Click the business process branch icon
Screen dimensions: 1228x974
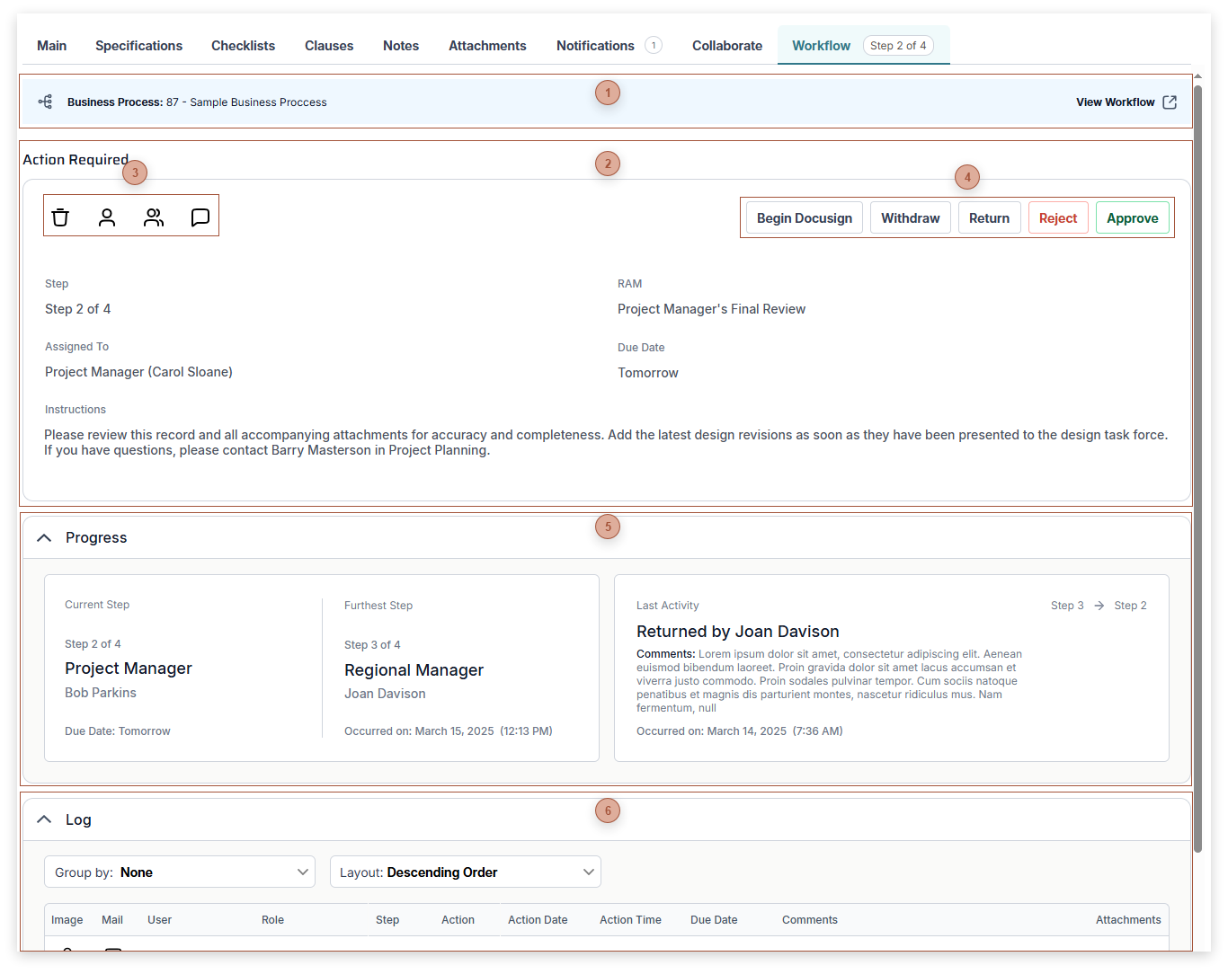(45, 102)
